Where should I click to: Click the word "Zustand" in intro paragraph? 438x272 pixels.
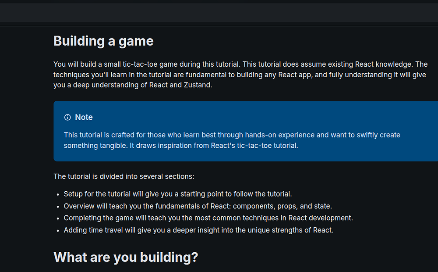(197, 85)
